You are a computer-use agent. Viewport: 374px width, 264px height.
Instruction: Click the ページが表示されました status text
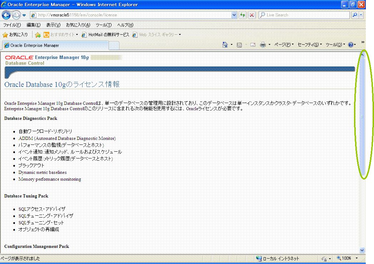[x=20, y=258]
